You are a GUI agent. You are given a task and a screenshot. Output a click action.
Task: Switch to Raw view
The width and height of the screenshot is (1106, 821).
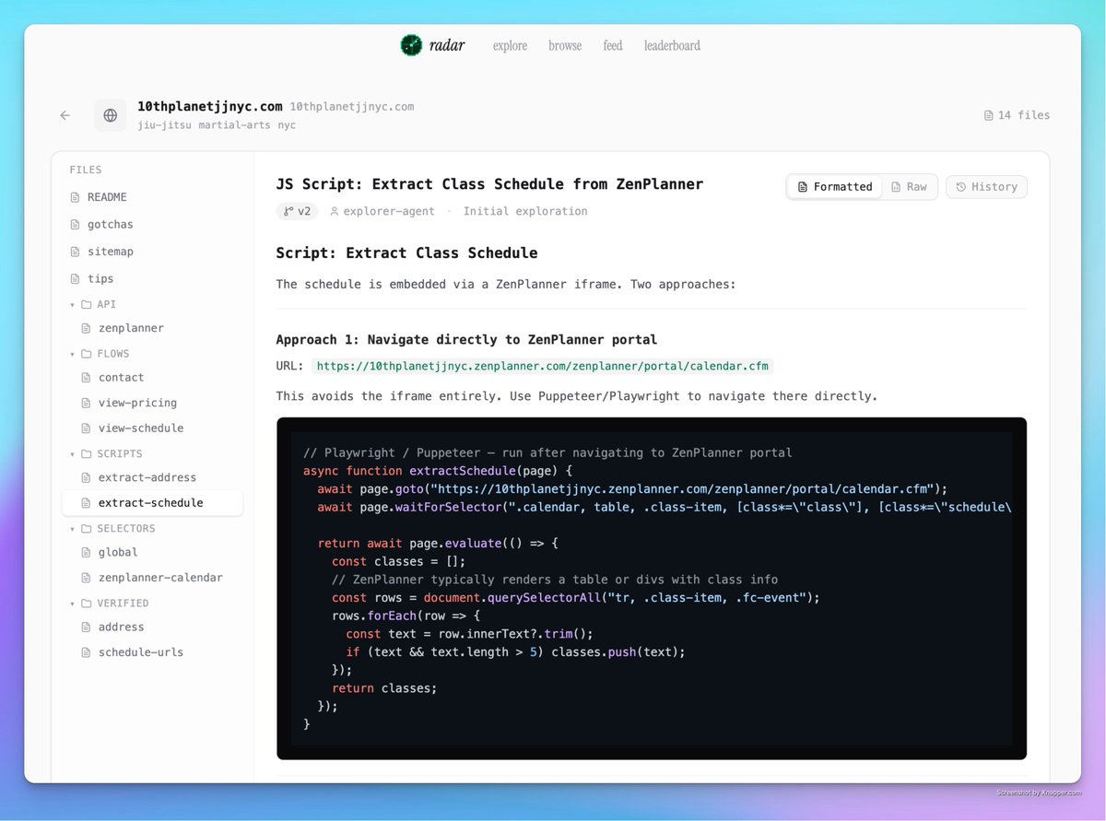click(909, 187)
